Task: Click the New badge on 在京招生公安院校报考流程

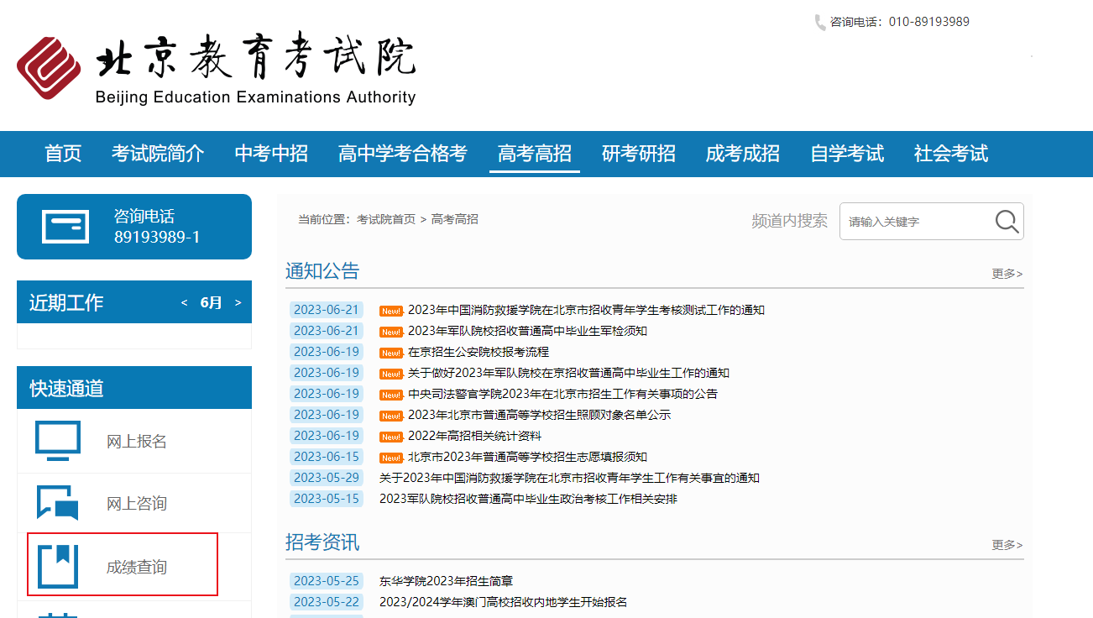Action: (x=391, y=352)
